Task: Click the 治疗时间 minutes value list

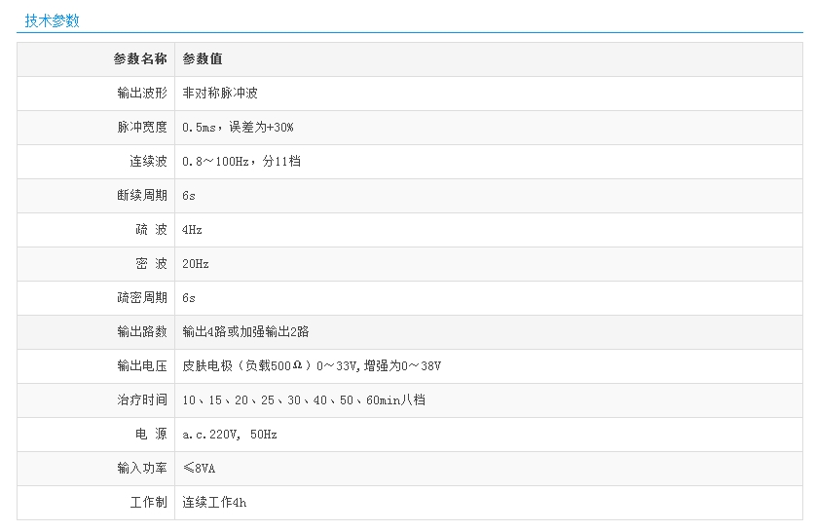Action: pyautogui.click(x=304, y=400)
